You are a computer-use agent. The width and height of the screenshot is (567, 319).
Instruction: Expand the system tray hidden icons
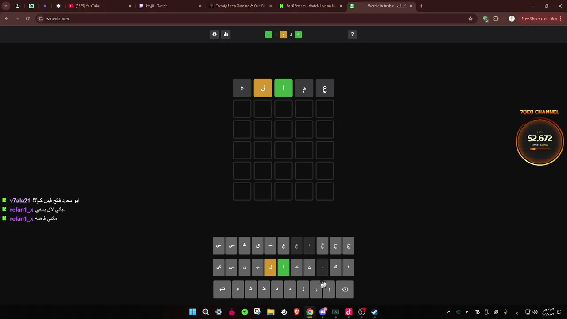449,312
